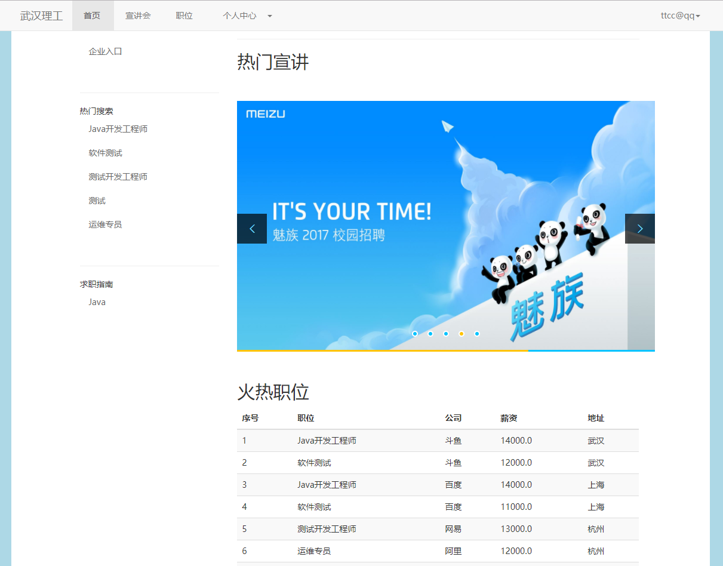The image size is (723, 566).
Task: Click the 武汉理工 brand logo link
Action: point(41,16)
